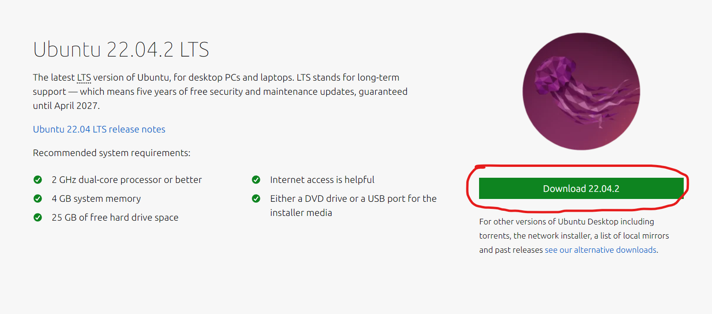Click the 'Internet access is helpful' text

pyautogui.click(x=322, y=180)
